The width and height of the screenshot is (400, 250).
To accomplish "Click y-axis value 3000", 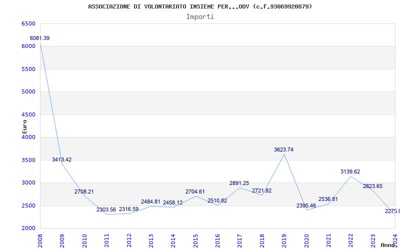I will tap(28, 183).
